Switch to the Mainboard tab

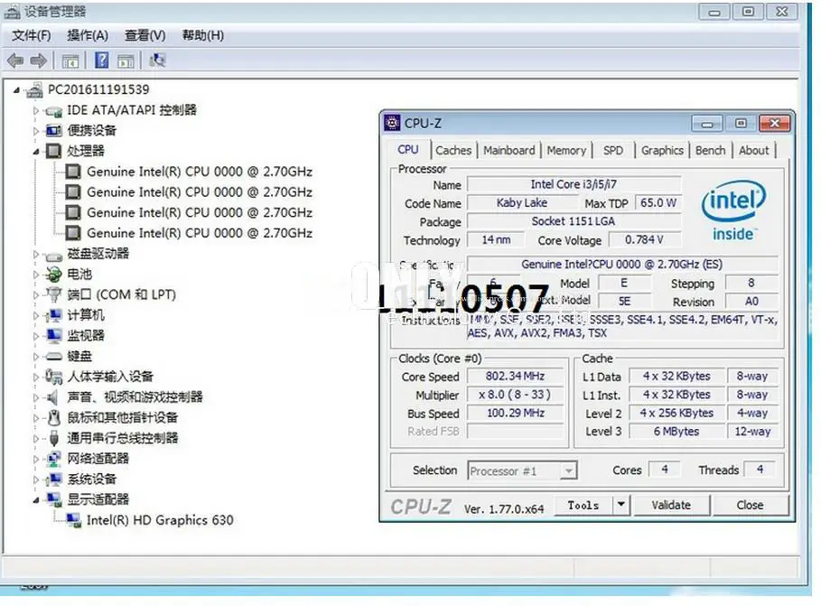[508, 150]
